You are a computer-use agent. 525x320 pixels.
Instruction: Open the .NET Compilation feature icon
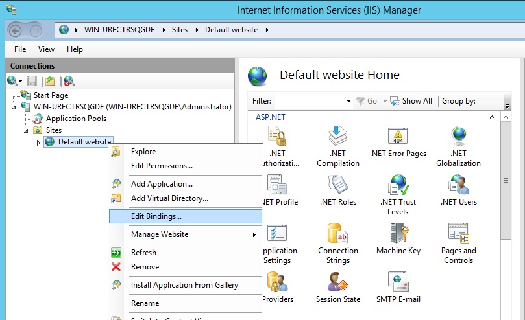tap(337, 138)
